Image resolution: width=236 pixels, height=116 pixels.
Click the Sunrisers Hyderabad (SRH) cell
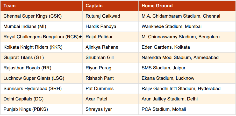click(32, 89)
